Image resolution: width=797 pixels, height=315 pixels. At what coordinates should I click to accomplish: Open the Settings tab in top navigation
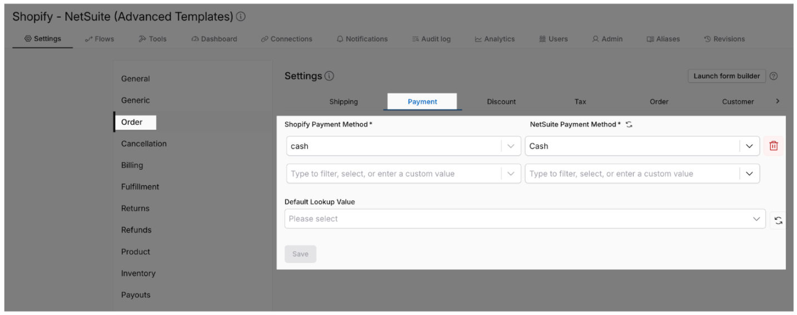(x=43, y=39)
